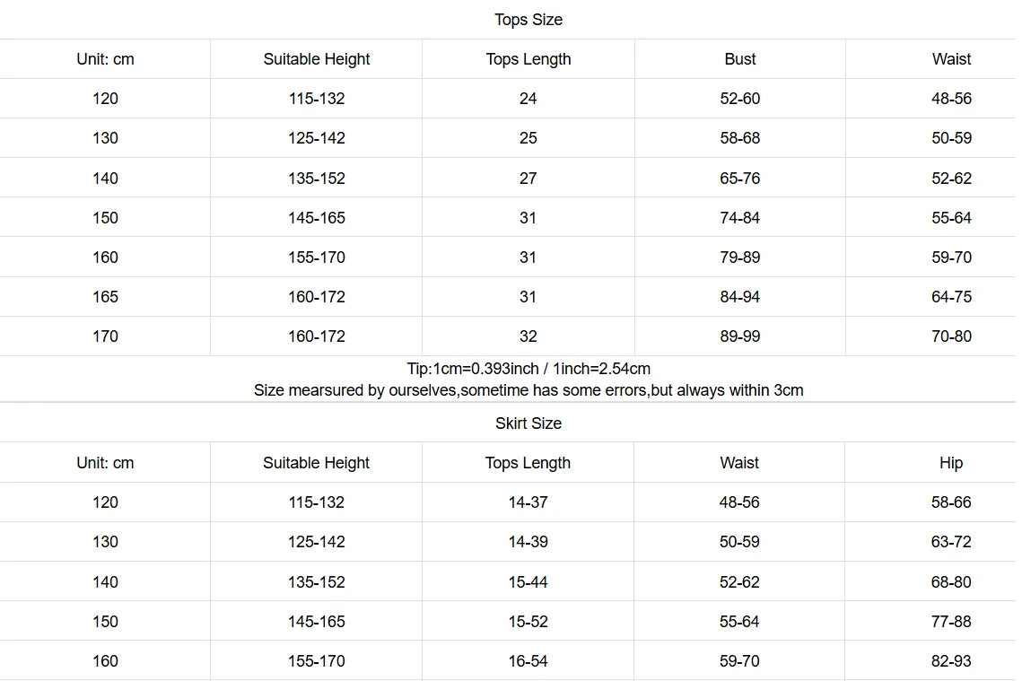1022x681 pixels.
Task: Click the size measurement error note
Action: pyautogui.click(x=528, y=390)
